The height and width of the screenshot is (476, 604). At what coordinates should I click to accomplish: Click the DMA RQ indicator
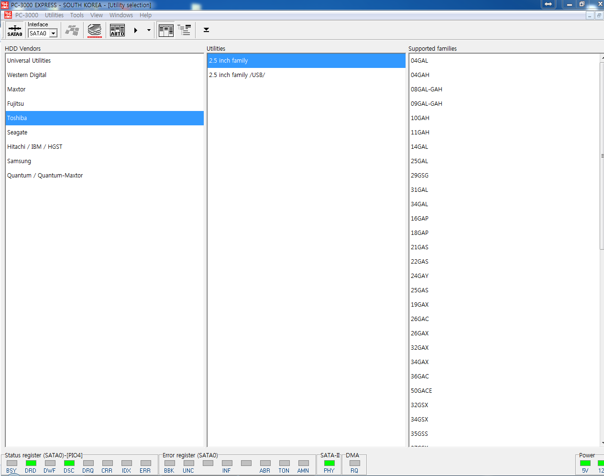[x=354, y=463]
